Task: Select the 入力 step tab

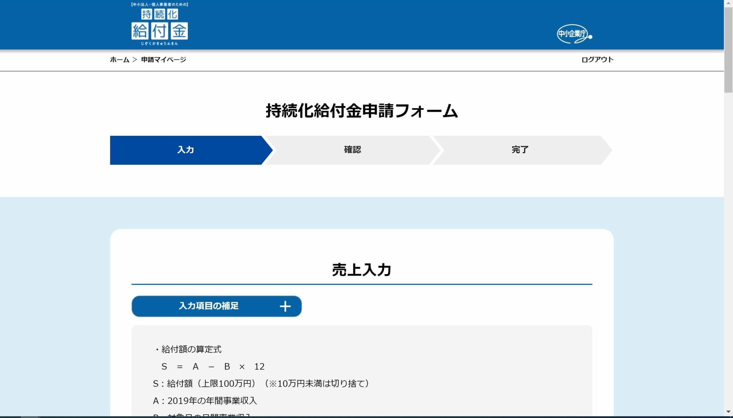Action: (191, 150)
